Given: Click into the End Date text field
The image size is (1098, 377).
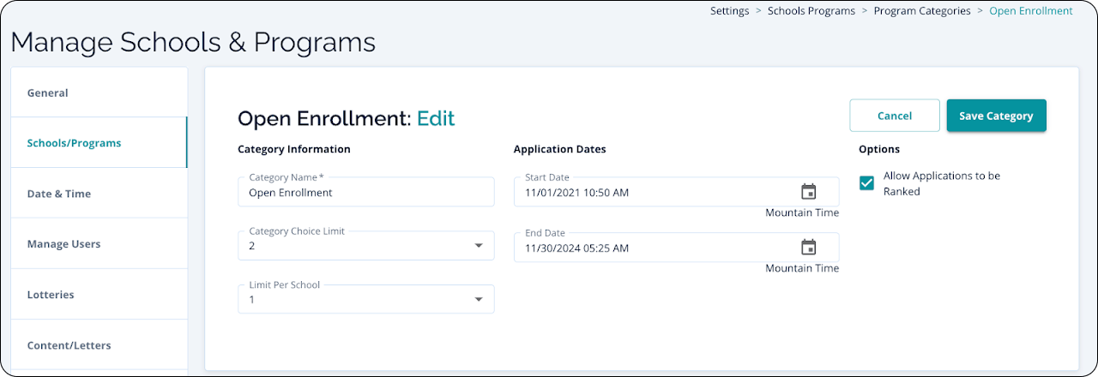Looking at the screenshot, I should tap(652, 248).
